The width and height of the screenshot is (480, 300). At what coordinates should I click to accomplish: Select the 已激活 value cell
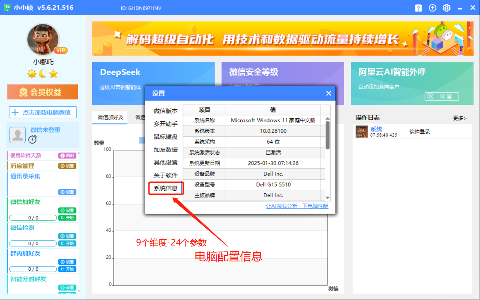273,152
